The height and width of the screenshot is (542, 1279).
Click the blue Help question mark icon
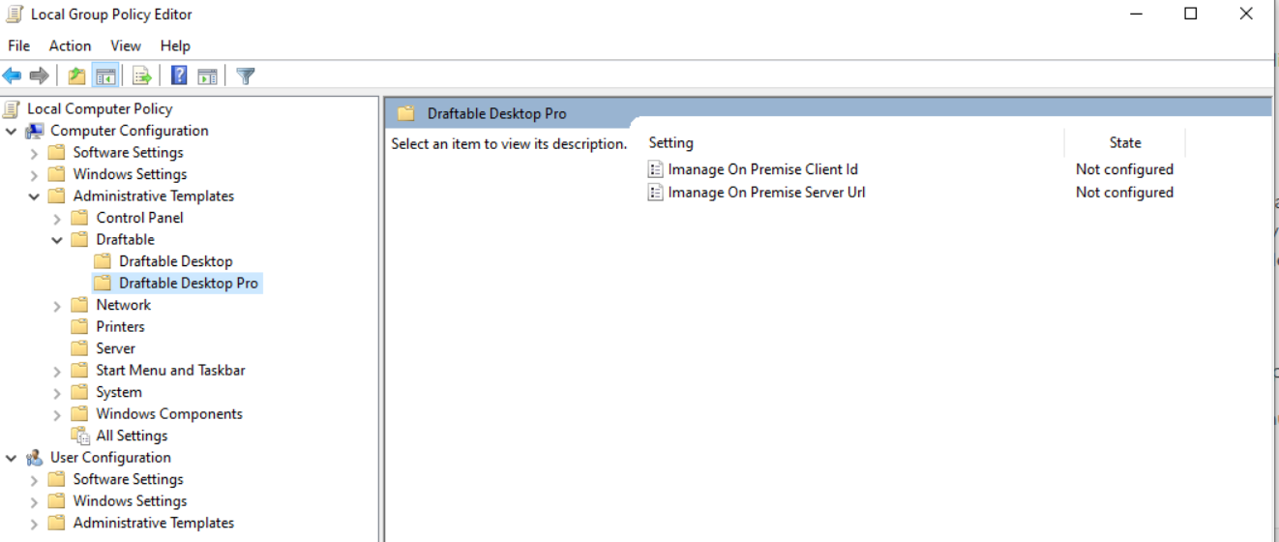(179, 75)
